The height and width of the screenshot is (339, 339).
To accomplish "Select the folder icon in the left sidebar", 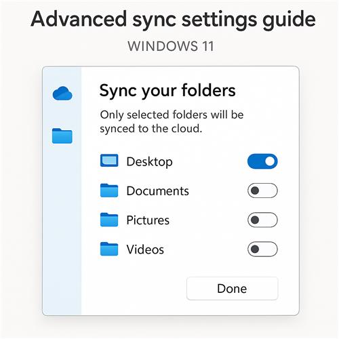I will point(62,136).
